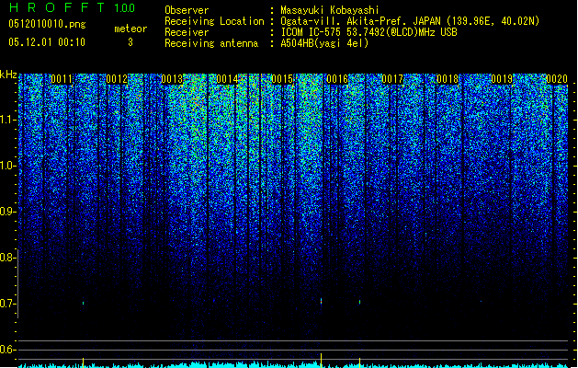Click the 0011 time marker
The height and width of the screenshot is (368, 578).
(x=62, y=79)
